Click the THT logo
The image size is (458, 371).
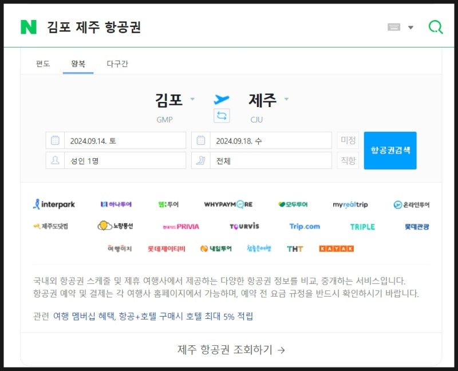click(x=295, y=249)
